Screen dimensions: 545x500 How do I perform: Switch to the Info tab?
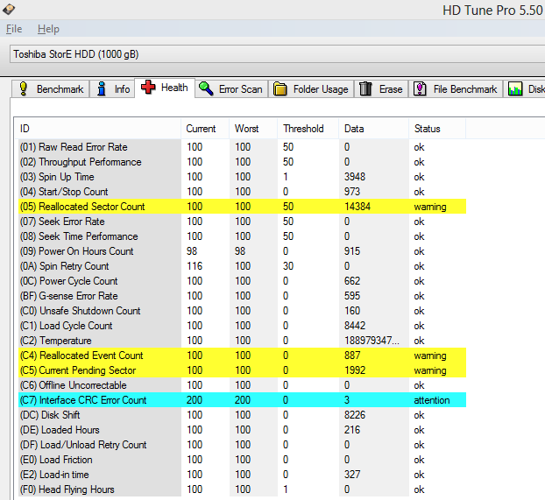tap(112, 89)
